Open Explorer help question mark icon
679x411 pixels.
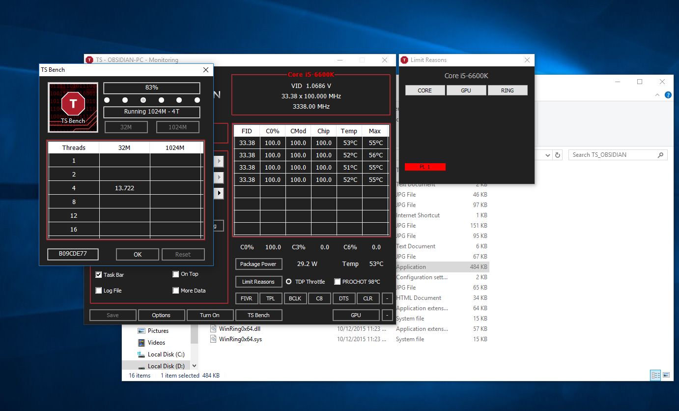click(668, 95)
